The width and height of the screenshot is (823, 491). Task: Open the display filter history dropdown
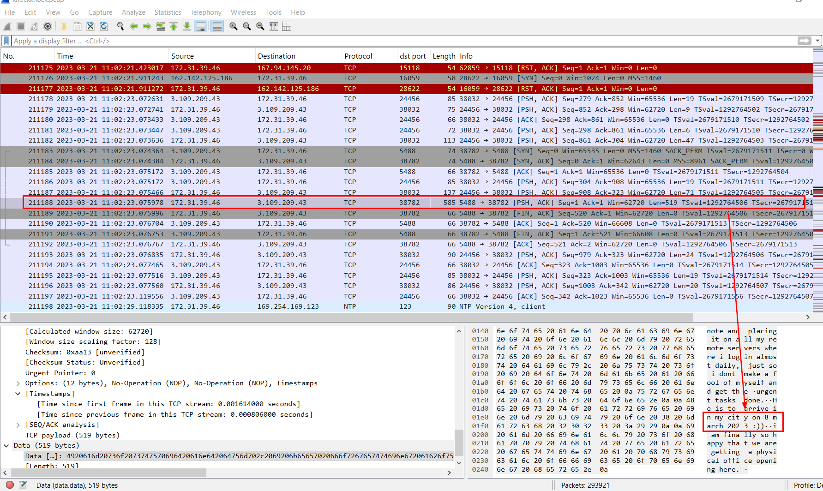pos(817,41)
